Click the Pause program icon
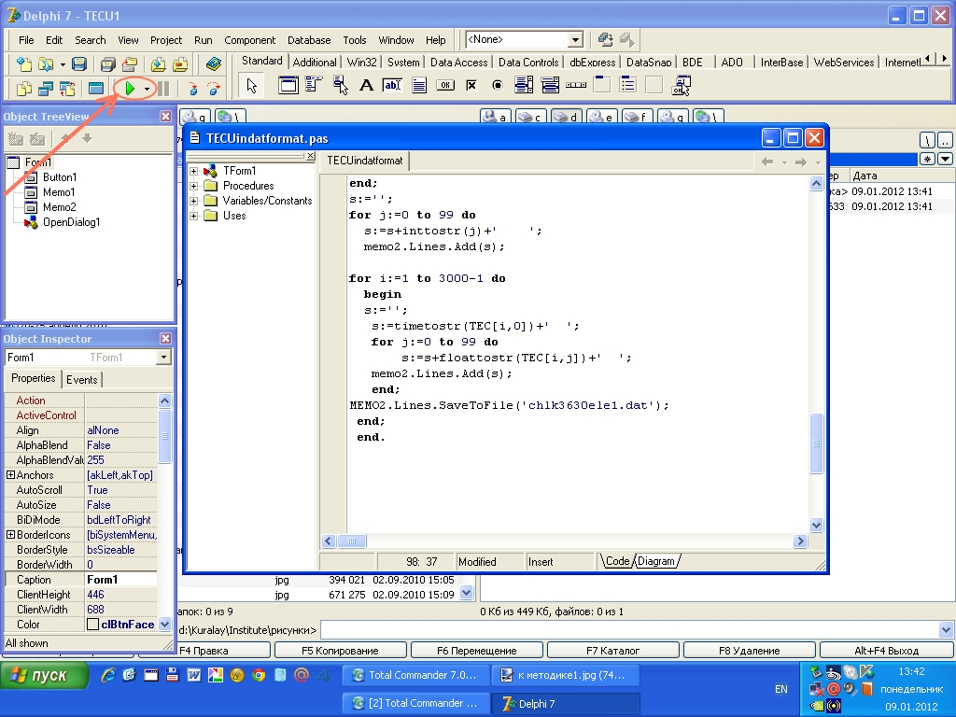 (163, 88)
